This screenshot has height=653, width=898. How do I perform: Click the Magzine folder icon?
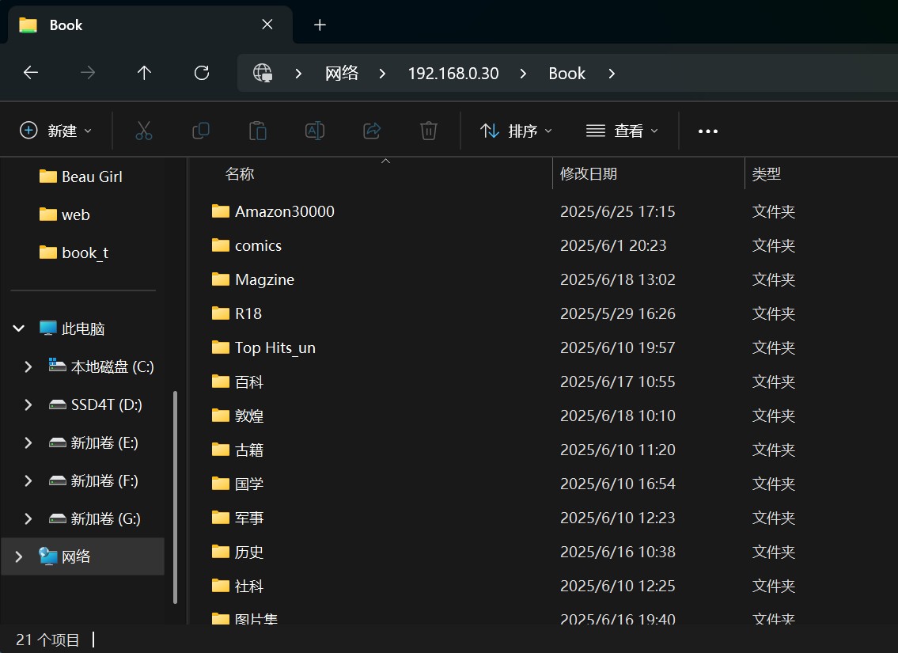pyautogui.click(x=221, y=279)
